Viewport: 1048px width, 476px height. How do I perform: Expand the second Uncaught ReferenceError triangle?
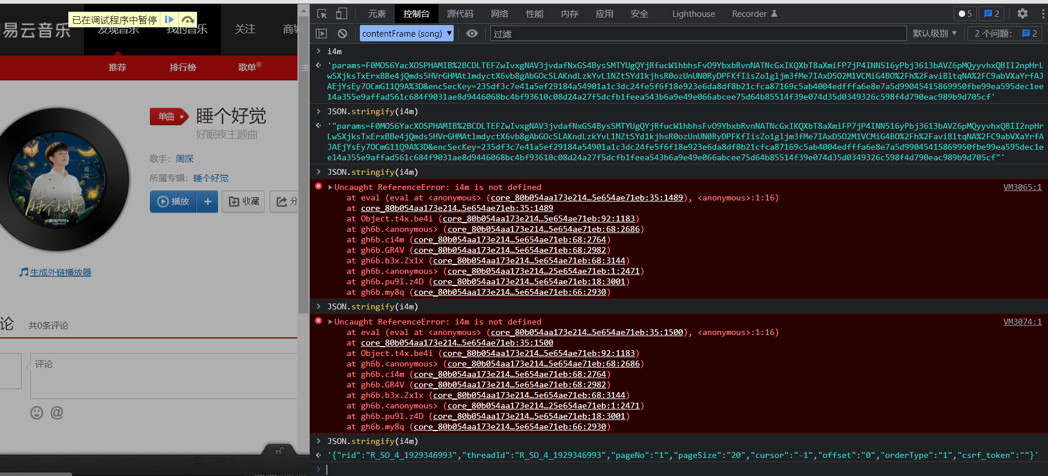click(x=331, y=322)
